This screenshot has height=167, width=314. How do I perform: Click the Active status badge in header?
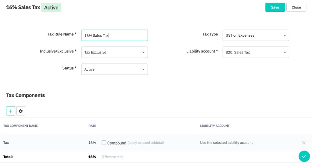(x=51, y=7)
